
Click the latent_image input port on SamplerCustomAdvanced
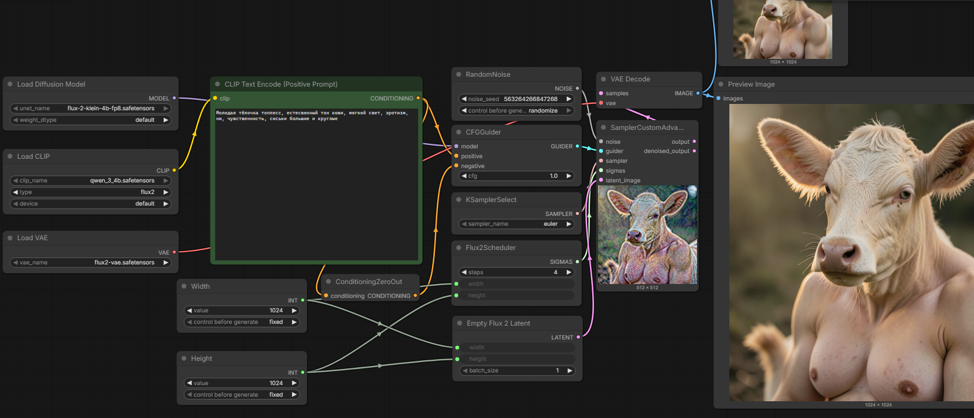pos(601,180)
